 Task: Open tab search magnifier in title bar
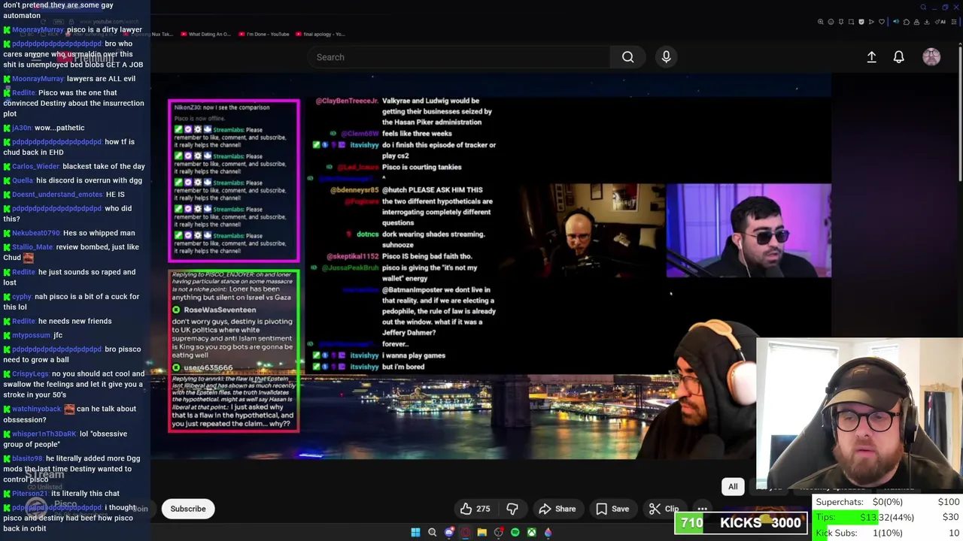coord(923,8)
